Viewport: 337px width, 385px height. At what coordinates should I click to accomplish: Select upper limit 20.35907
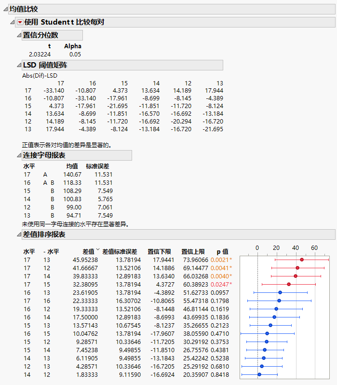pyautogui.click(x=196, y=375)
